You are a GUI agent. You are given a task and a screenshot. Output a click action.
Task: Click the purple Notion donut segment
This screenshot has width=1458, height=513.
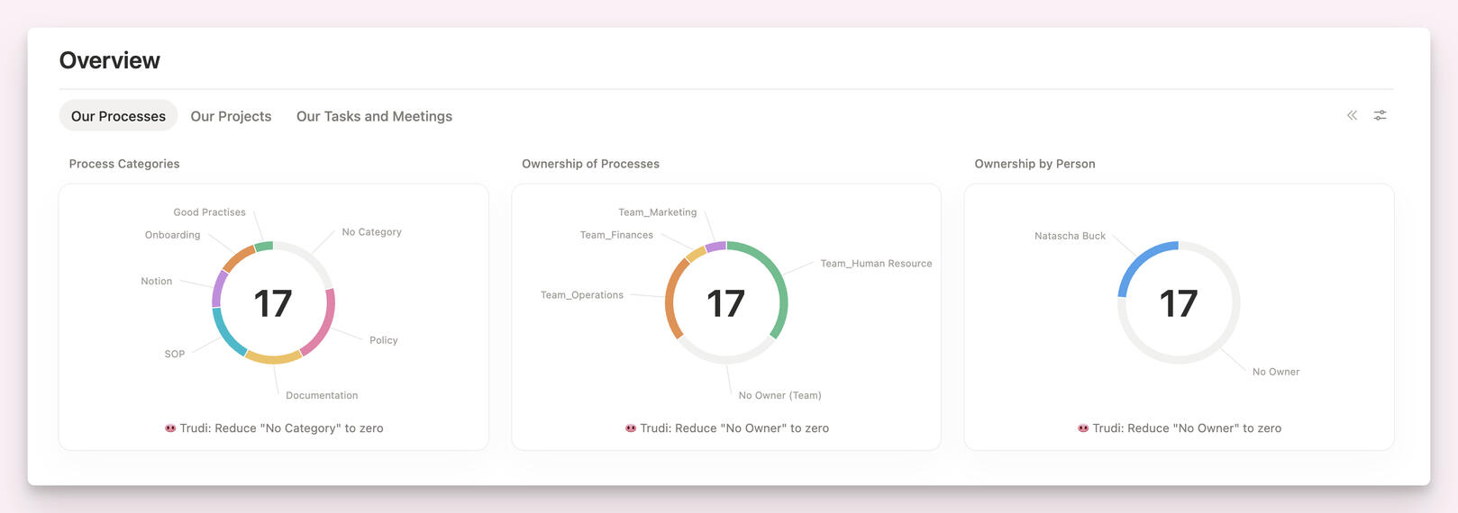pyautogui.click(x=217, y=287)
